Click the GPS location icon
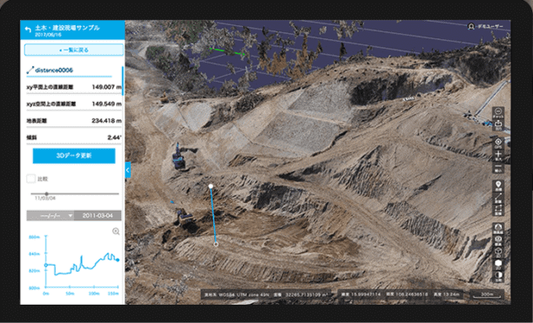This screenshot has width=533, height=323. click(x=498, y=143)
